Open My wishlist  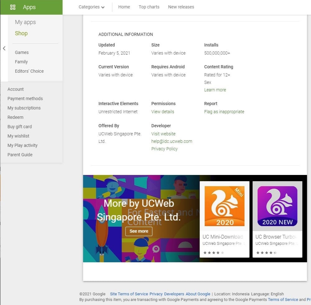[18, 136]
